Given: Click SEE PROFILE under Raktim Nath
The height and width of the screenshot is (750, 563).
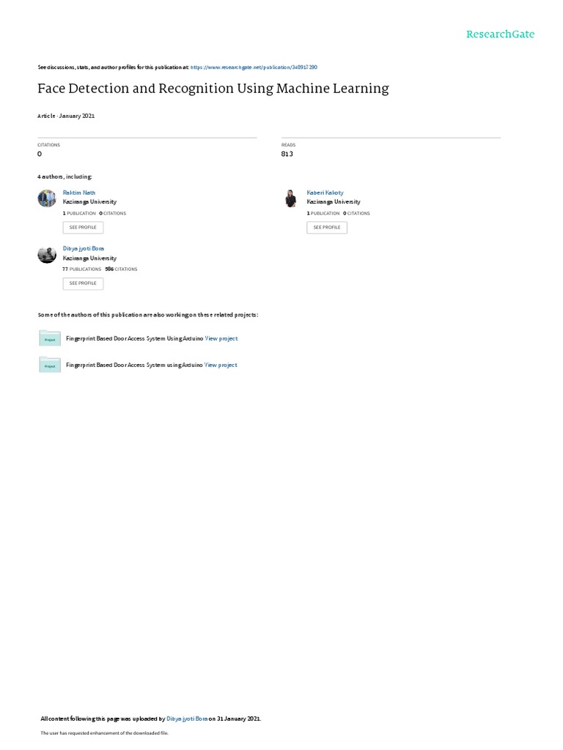Looking at the screenshot, I should click(83, 228).
